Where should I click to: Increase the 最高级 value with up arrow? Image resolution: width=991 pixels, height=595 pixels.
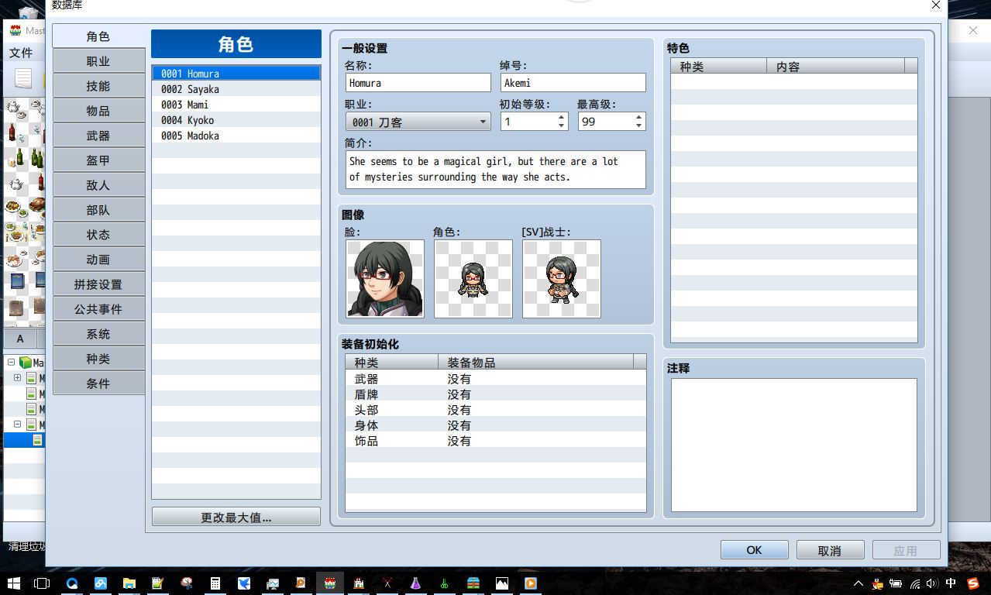(638, 117)
